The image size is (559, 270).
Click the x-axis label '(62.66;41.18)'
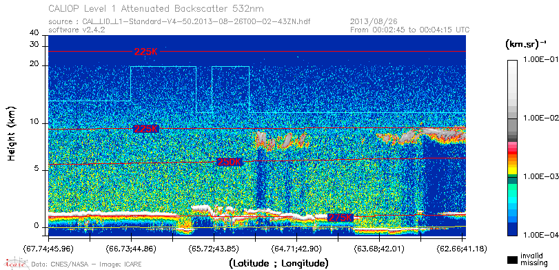point(462,248)
